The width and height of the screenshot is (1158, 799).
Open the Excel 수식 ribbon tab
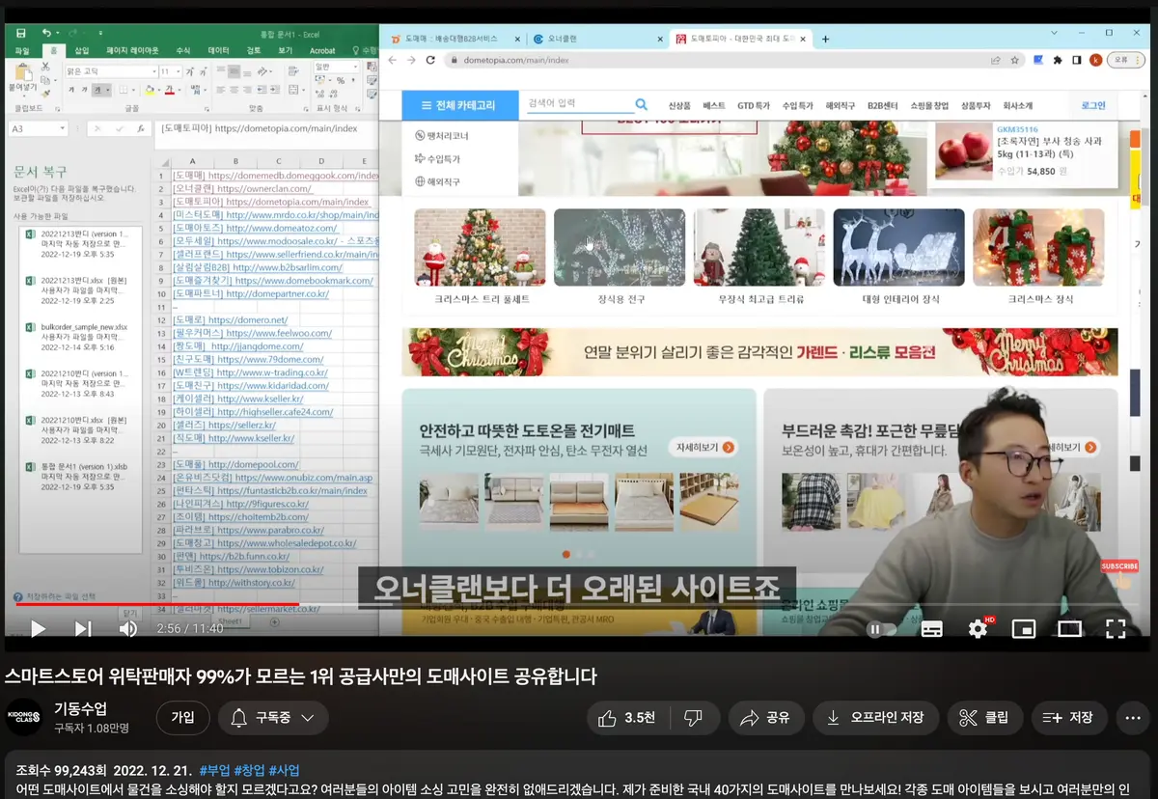[182, 50]
